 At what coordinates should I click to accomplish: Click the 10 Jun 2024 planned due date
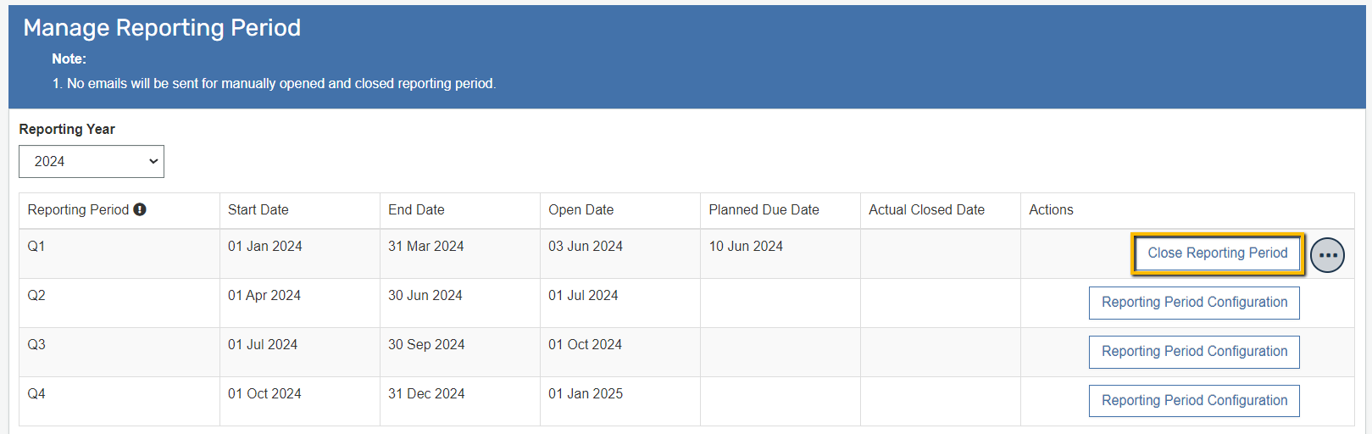tap(746, 247)
